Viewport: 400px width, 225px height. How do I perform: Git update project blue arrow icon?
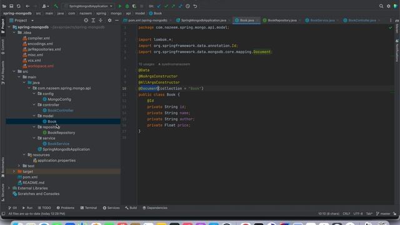159,6
